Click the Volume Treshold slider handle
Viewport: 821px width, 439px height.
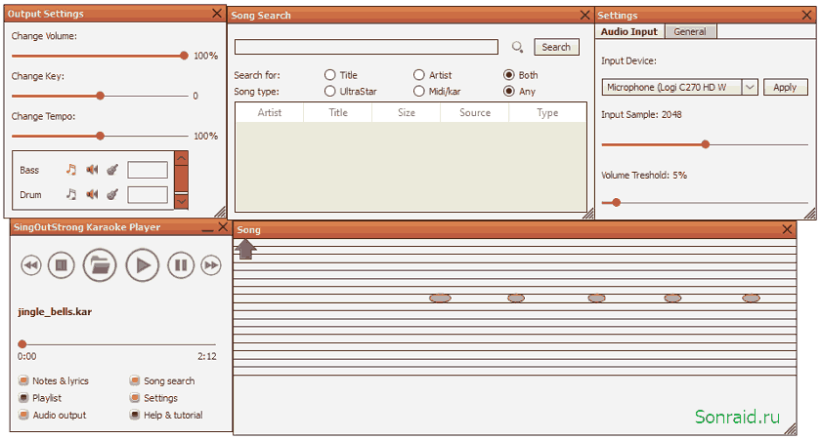click(x=617, y=202)
